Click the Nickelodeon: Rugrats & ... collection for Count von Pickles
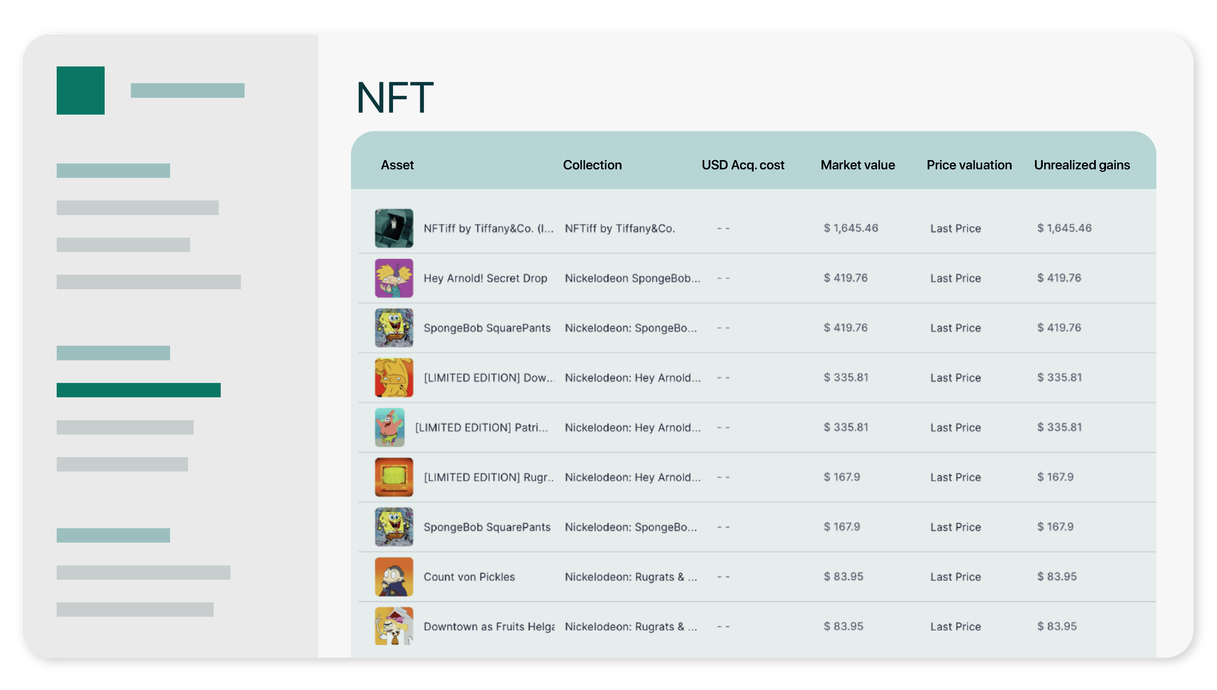The height and width of the screenshot is (690, 1217). [x=631, y=577]
